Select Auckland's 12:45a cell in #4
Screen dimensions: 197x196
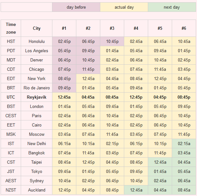pos(136,190)
